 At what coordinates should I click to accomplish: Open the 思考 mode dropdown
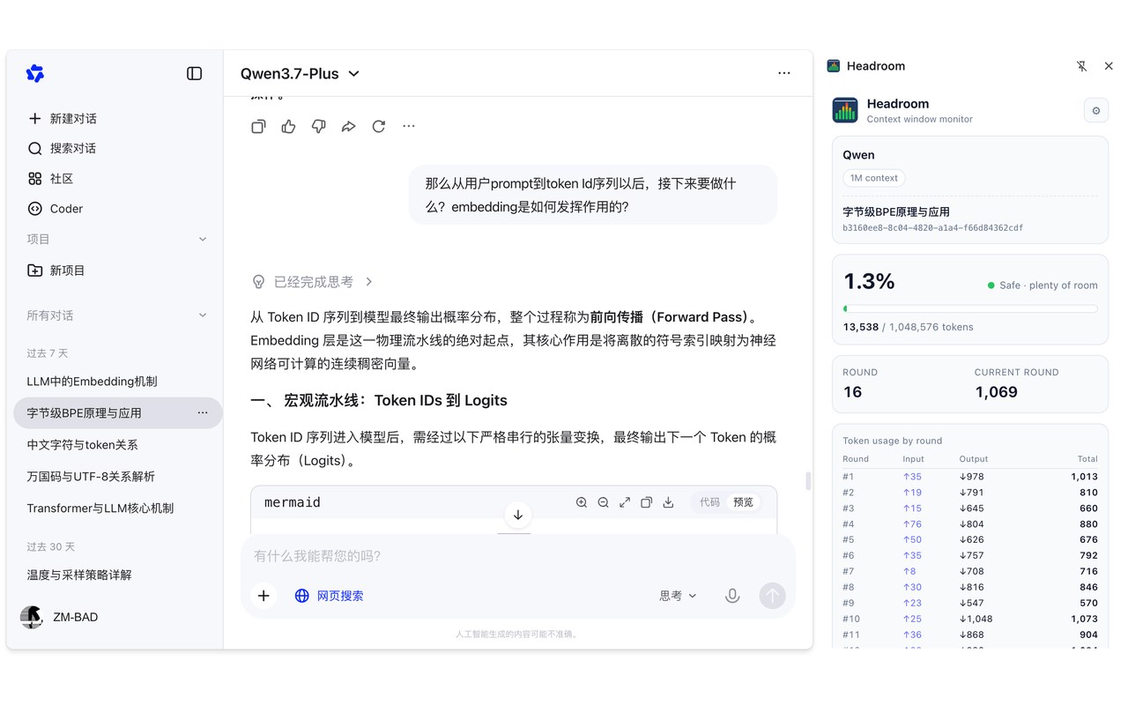tap(678, 596)
